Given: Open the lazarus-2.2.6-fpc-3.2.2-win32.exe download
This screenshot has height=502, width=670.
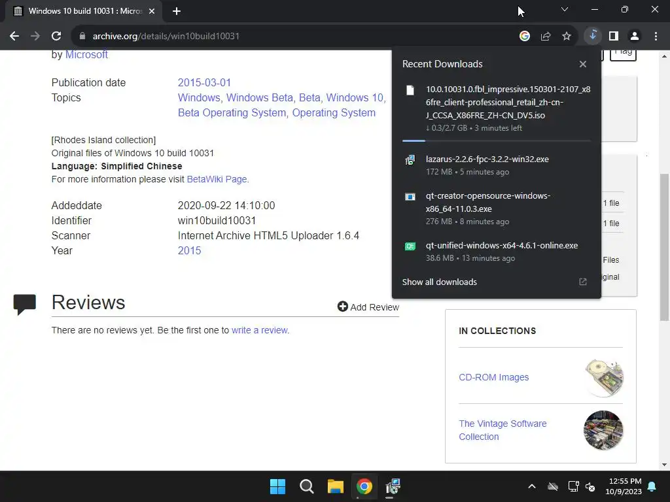Looking at the screenshot, I should pos(487,159).
